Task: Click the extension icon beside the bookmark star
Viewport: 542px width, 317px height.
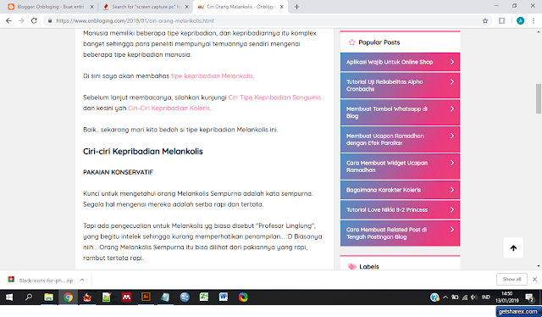Action: coord(502,20)
